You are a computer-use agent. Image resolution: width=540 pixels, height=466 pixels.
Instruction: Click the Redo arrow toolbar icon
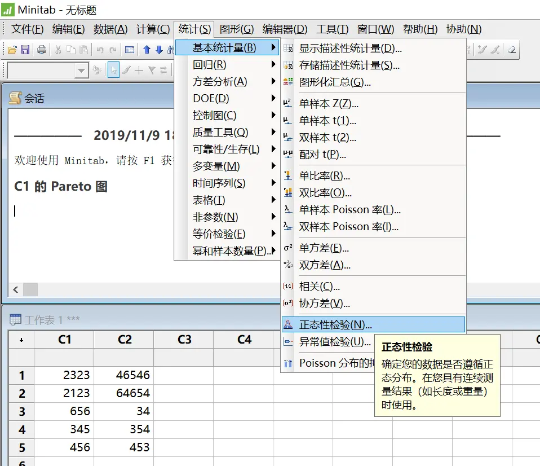[x=113, y=50]
